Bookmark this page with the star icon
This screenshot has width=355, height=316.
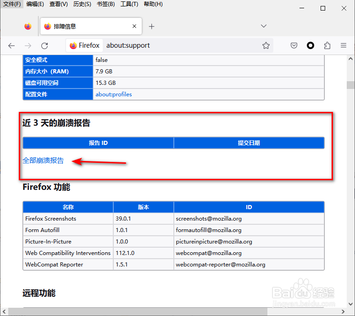click(x=266, y=45)
